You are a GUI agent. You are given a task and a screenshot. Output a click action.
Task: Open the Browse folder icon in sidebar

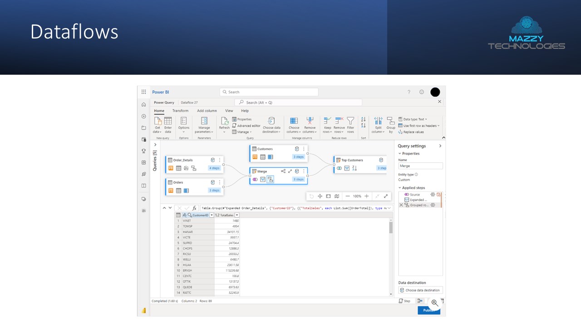click(x=144, y=128)
